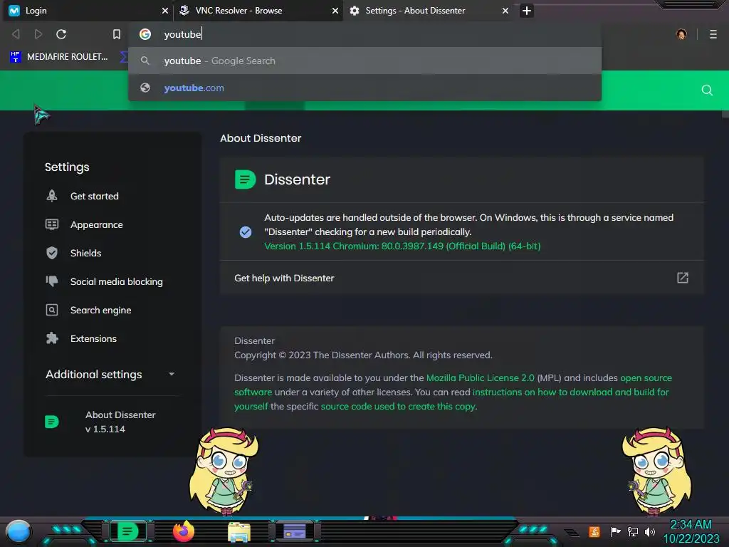Click the puzzle piece Extensions icon
Viewport: 729px width, 547px height.
tap(52, 338)
